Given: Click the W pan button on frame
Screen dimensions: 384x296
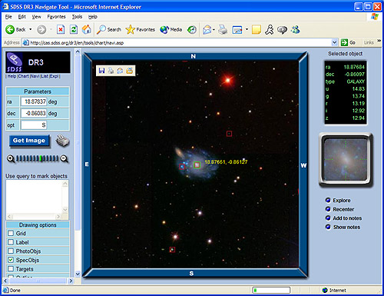Looking at the screenshot, I should click(303, 165).
